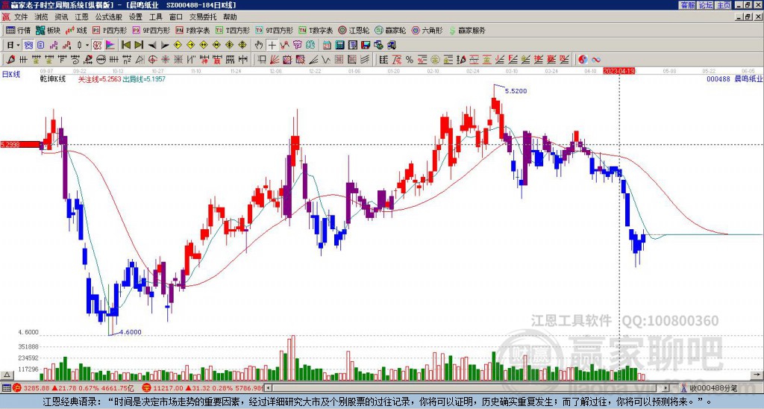The image size is (764, 409).
Task: Click the red 2023-04-19 date marker
Action: coord(619,71)
